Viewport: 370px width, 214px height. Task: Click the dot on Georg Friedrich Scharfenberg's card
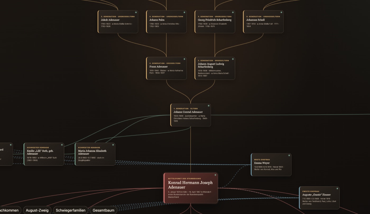pos(233,12)
